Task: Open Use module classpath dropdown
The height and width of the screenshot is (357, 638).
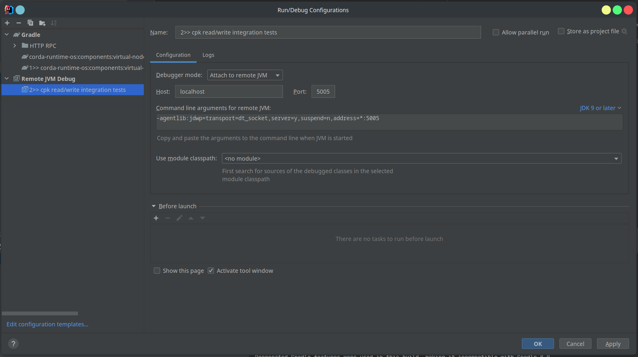Action: pos(421,158)
